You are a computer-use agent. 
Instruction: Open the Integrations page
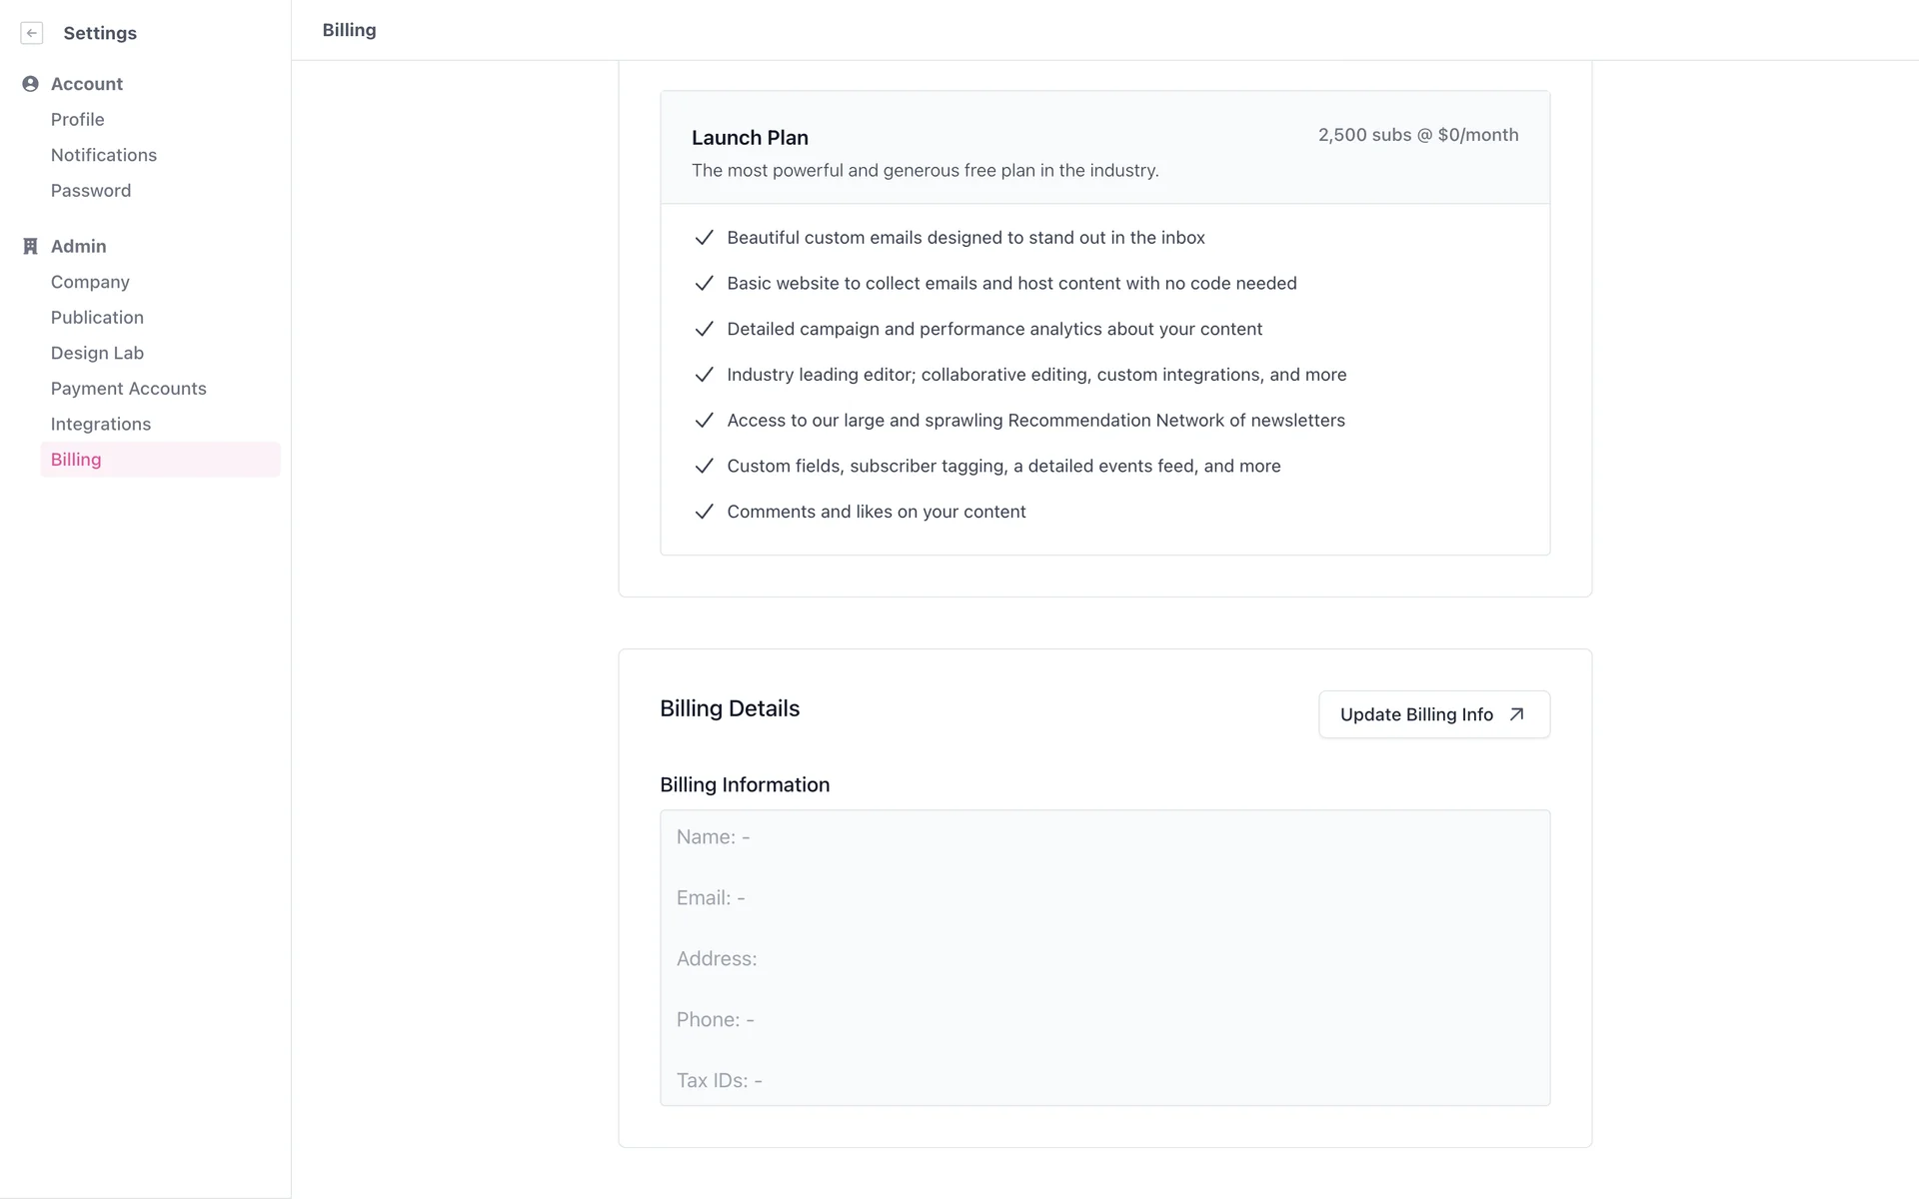[x=101, y=424]
